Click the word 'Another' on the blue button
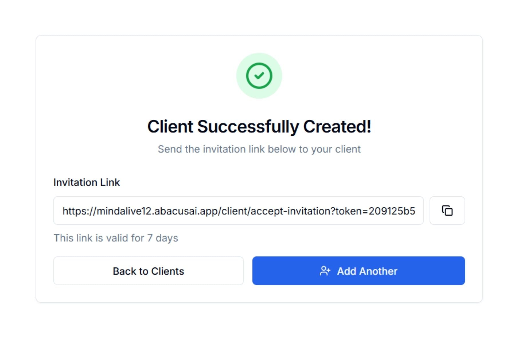 point(378,271)
